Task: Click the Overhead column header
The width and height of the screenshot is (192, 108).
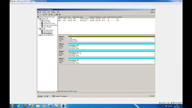Action: [119, 17]
